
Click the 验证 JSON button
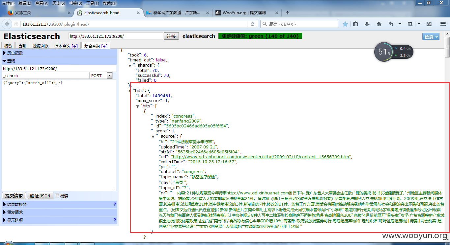[x=40, y=196]
